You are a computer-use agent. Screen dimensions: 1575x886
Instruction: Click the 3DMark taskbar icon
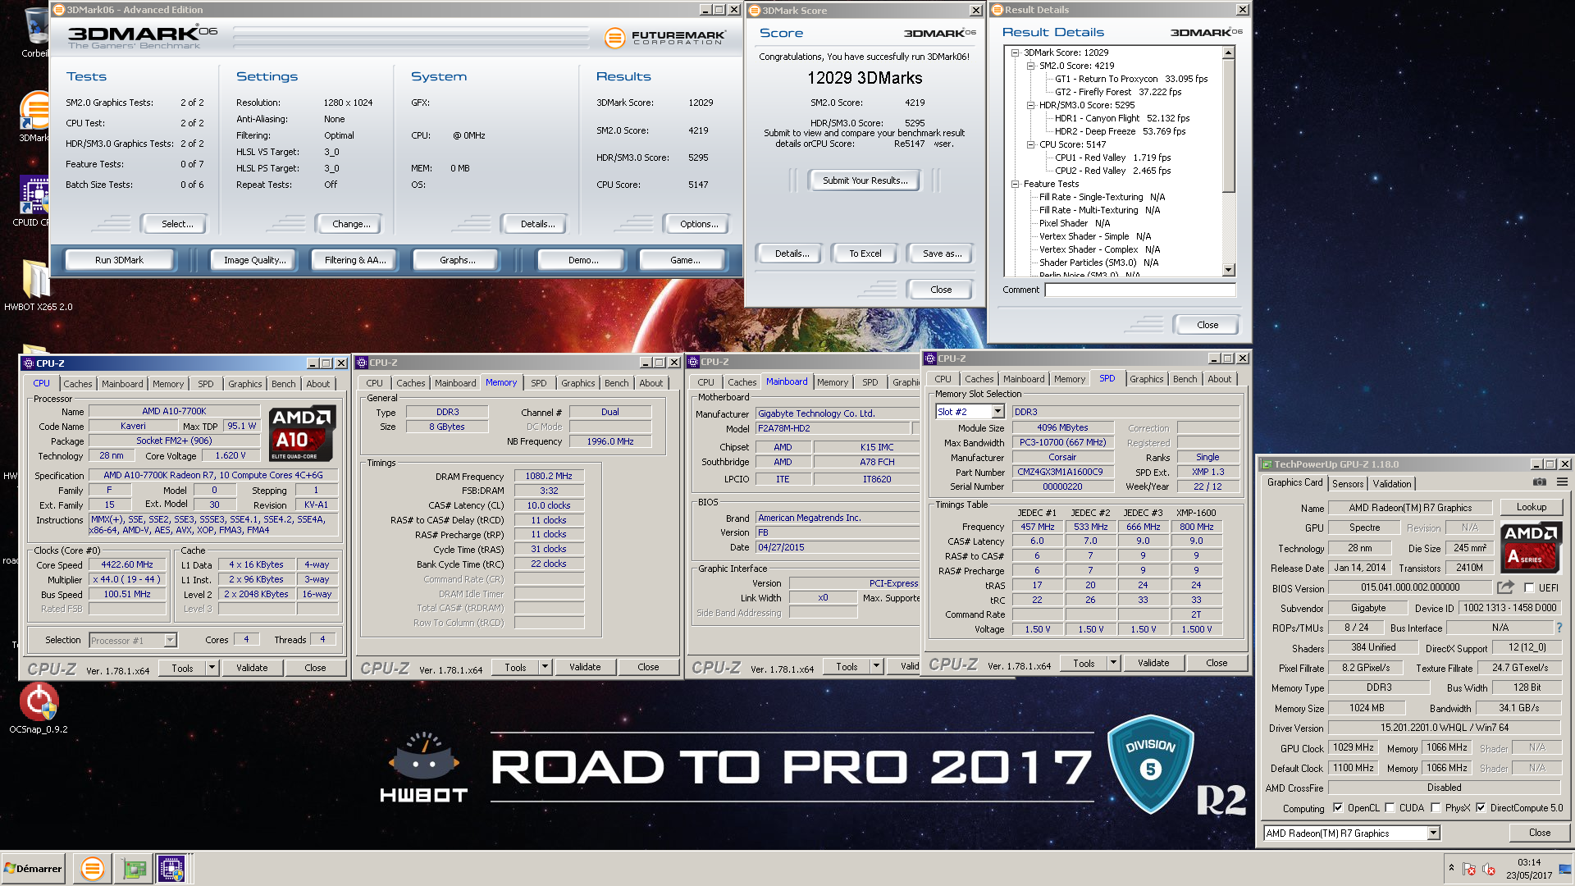click(93, 868)
